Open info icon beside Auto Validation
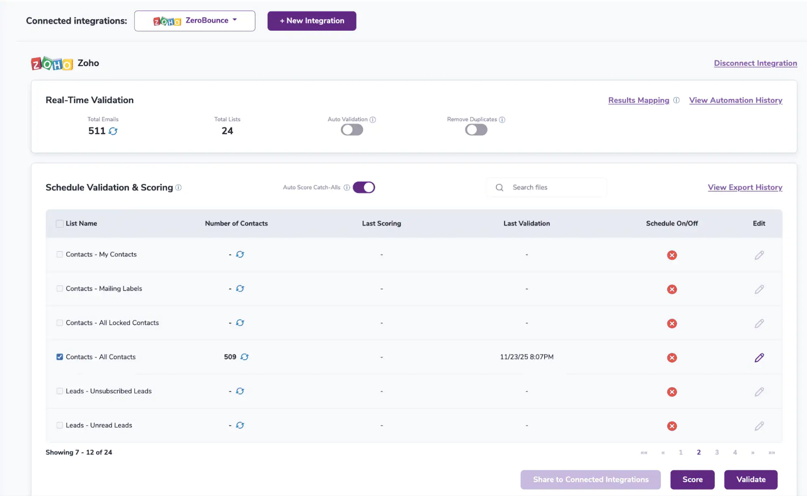 [373, 120]
